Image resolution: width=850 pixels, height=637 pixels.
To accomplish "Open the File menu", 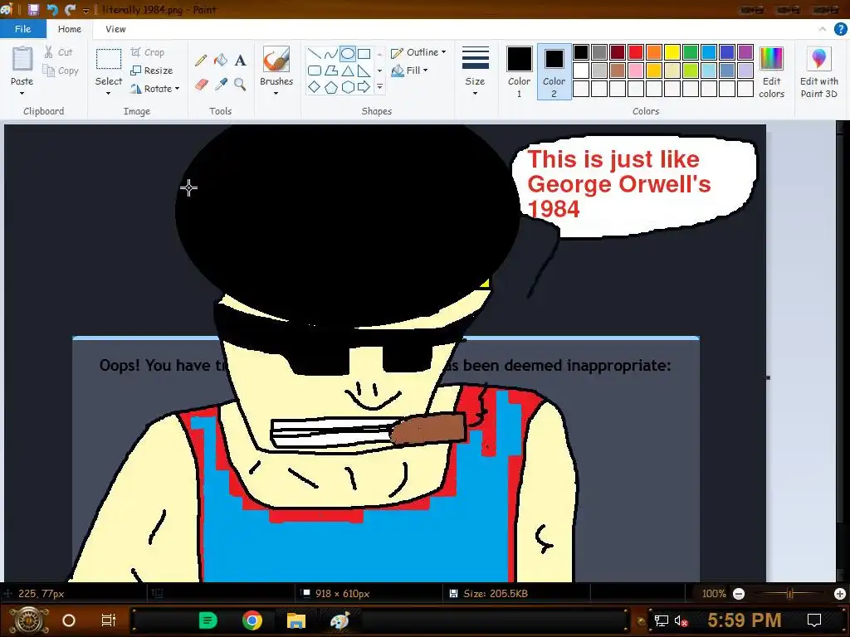I will (22, 29).
